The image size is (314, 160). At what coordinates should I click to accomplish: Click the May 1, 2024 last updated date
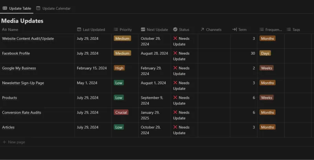(87, 83)
